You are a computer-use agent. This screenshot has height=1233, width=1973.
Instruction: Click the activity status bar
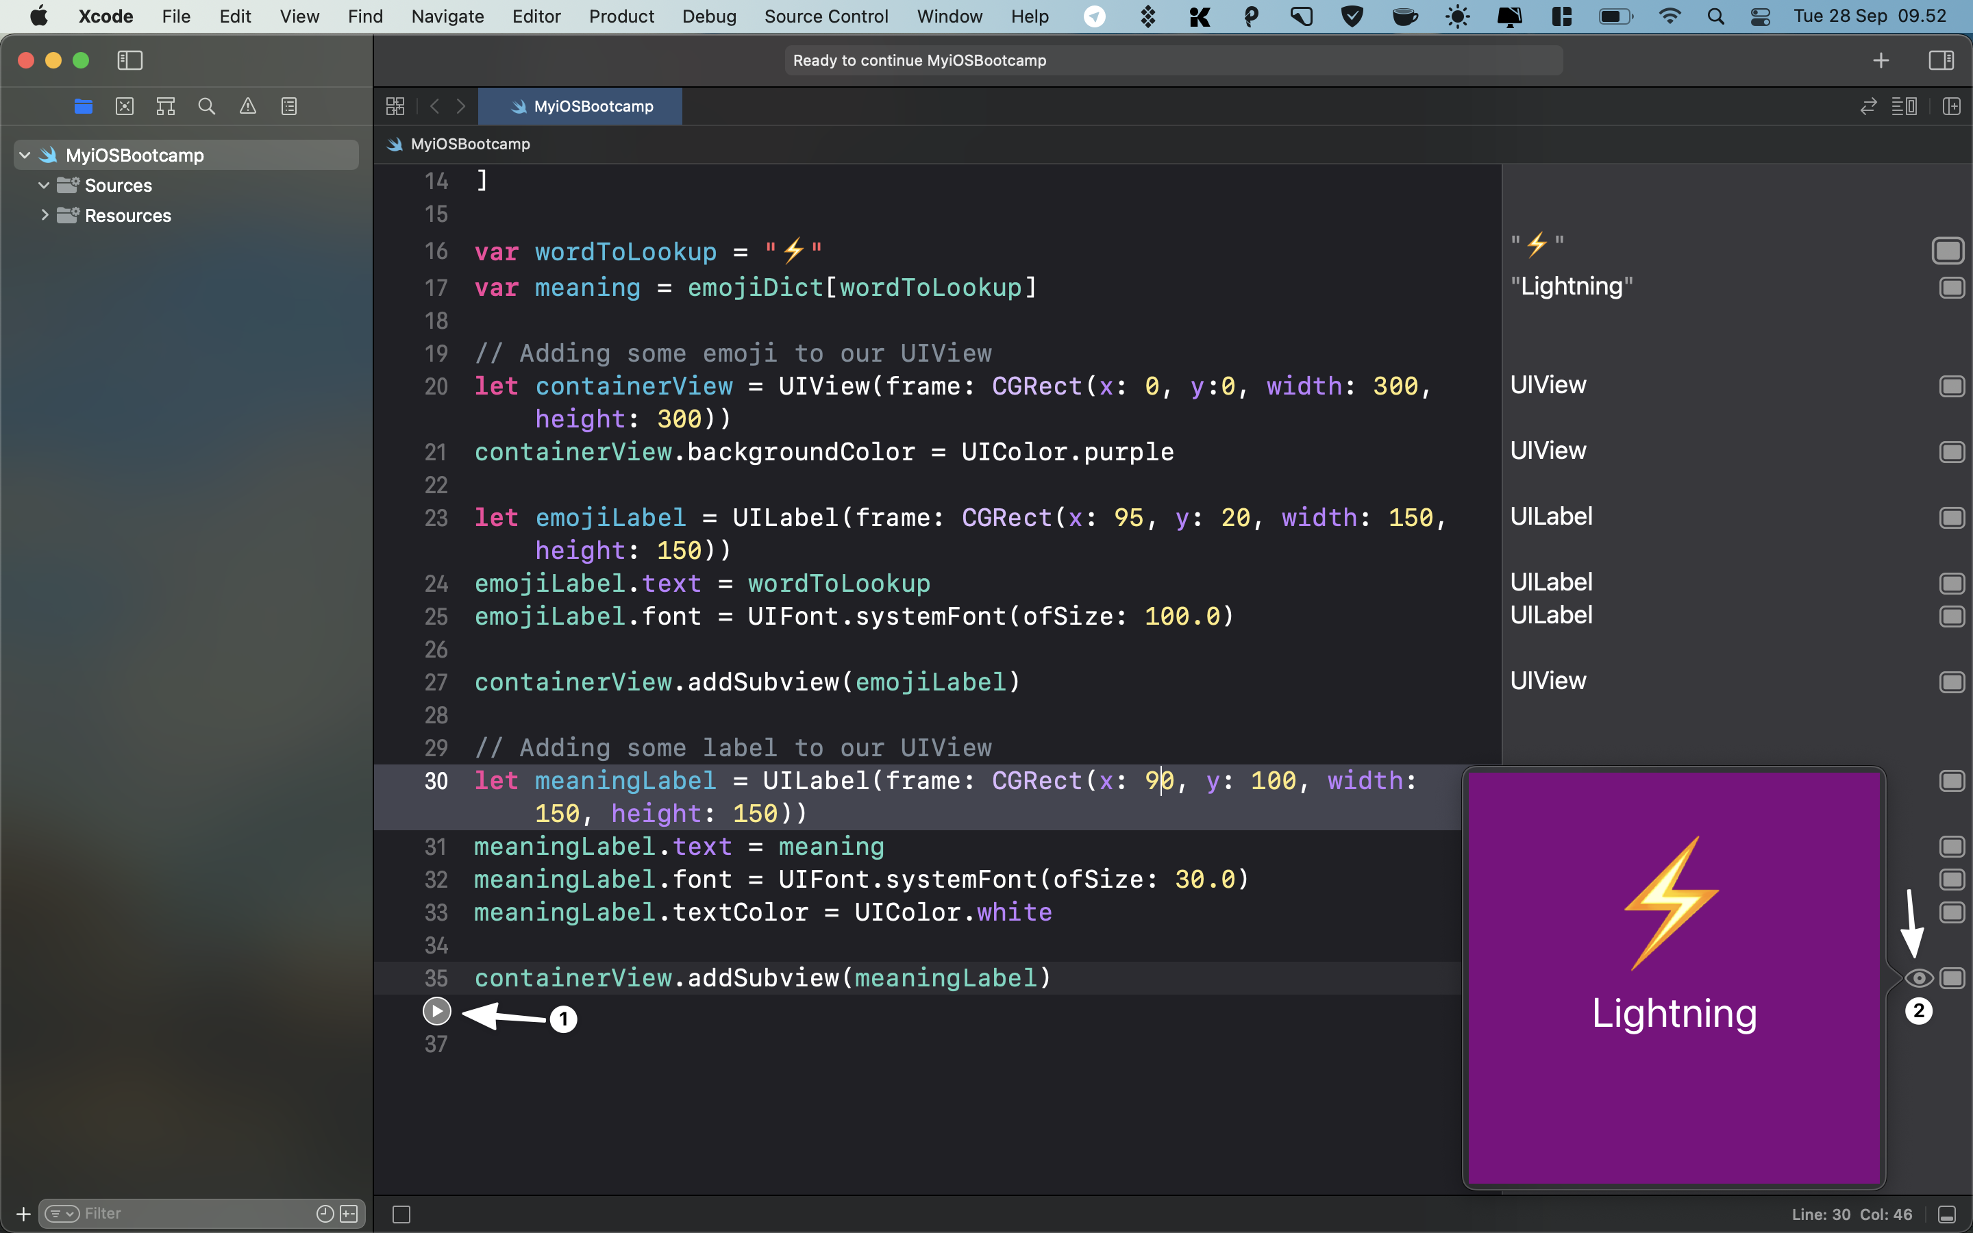click(x=1174, y=60)
